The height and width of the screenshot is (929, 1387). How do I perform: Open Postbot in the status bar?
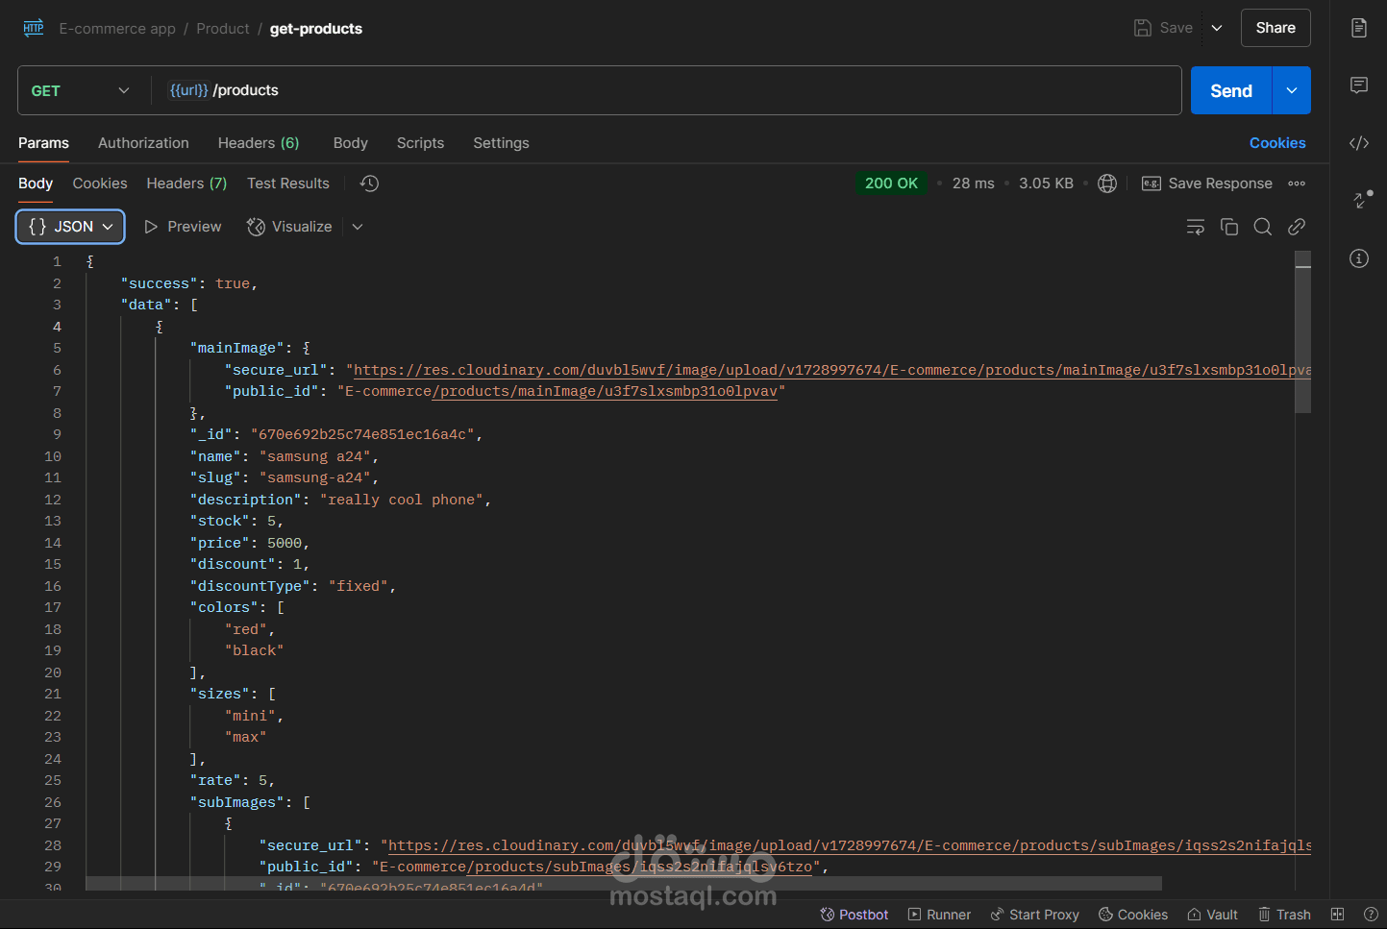click(854, 915)
